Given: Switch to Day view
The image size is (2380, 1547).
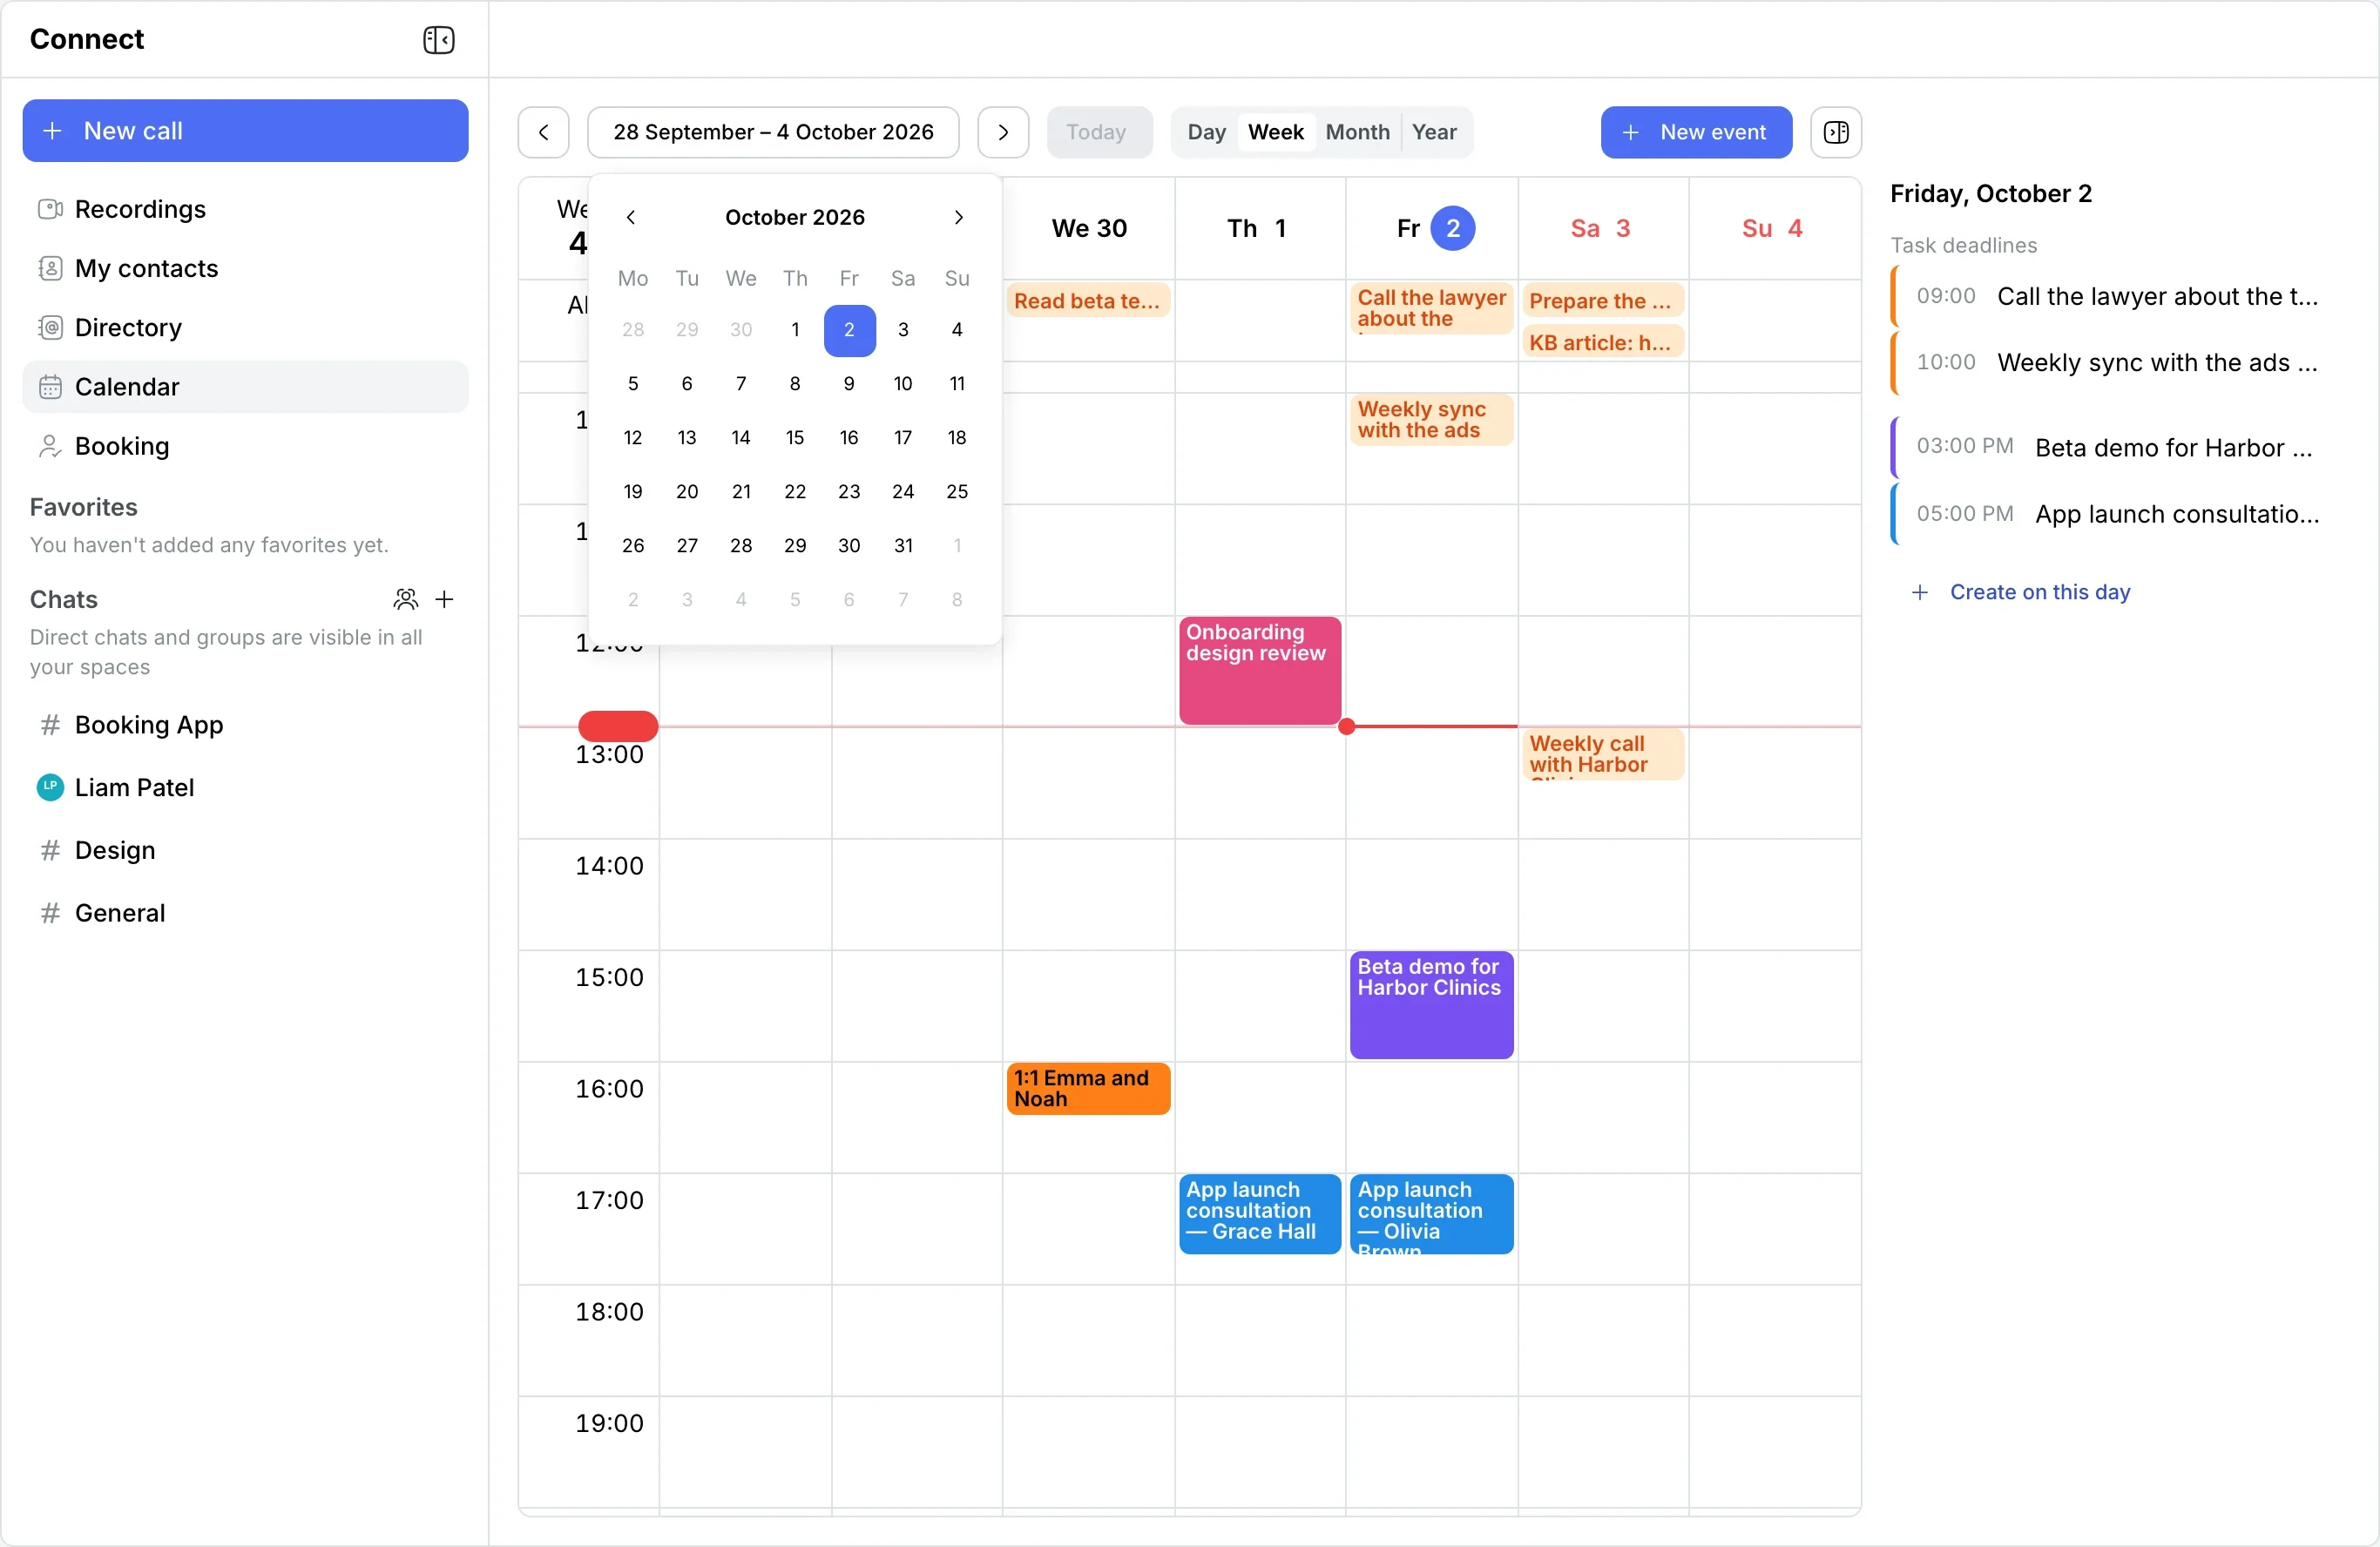Looking at the screenshot, I should click(1206, 132).
